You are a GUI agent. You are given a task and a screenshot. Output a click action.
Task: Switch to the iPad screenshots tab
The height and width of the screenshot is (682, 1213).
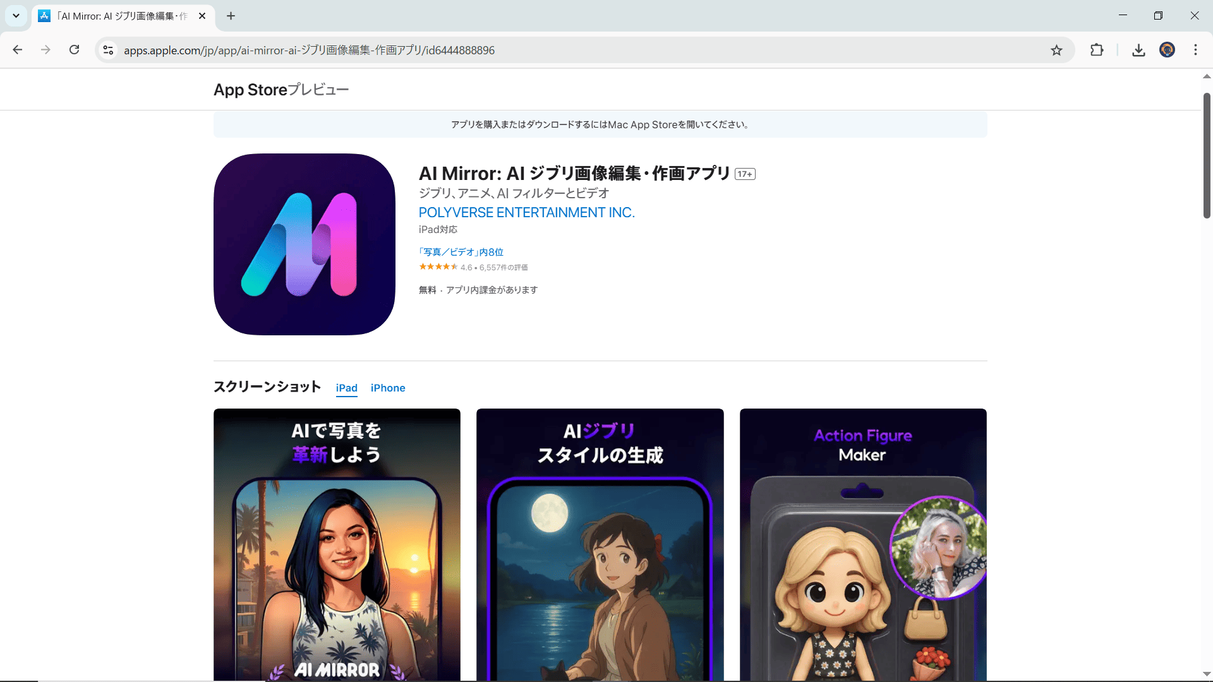pos(346,388)
